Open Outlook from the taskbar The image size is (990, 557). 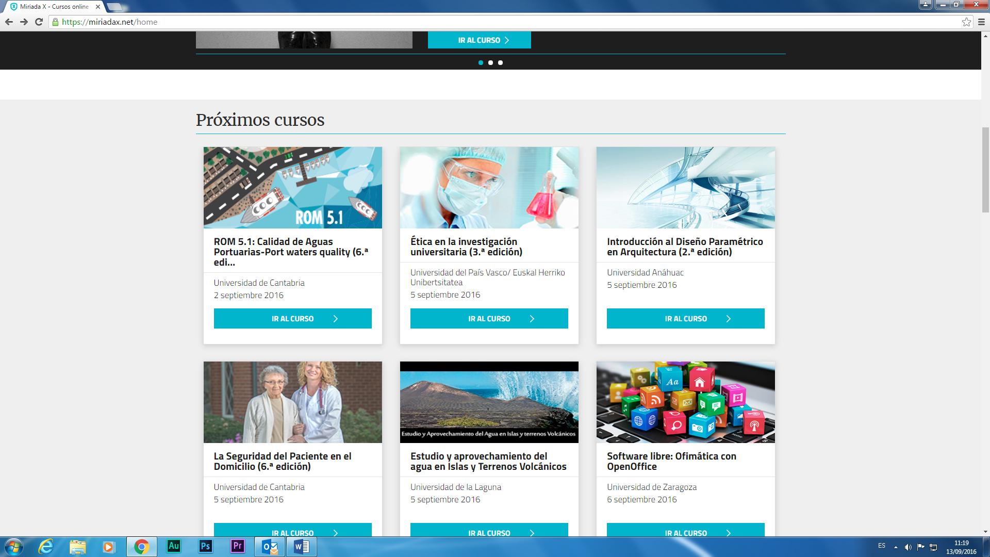tap(270, 546)
